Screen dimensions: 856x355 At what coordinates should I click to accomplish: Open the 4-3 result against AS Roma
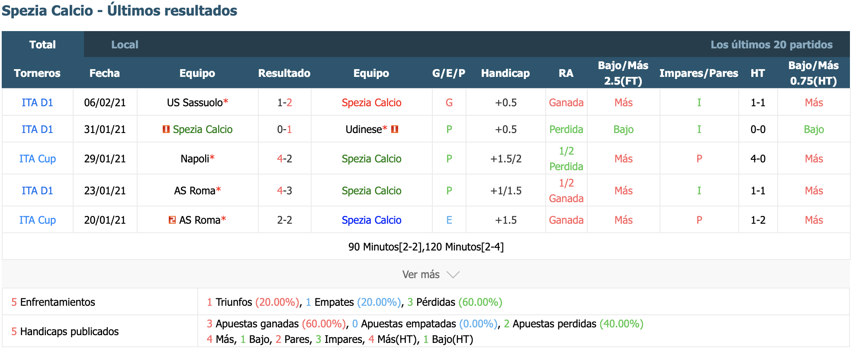(x=284, y=190)
